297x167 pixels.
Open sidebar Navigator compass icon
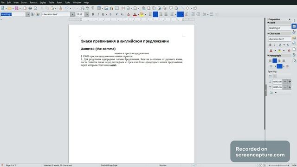(294, 43)
